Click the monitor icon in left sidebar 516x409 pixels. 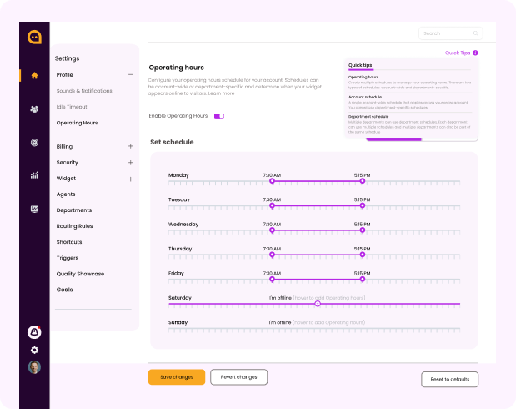[x=34, y=210]
